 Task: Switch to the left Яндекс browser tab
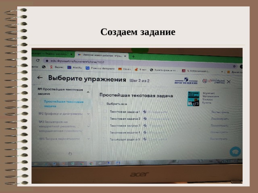click(52, 54)
